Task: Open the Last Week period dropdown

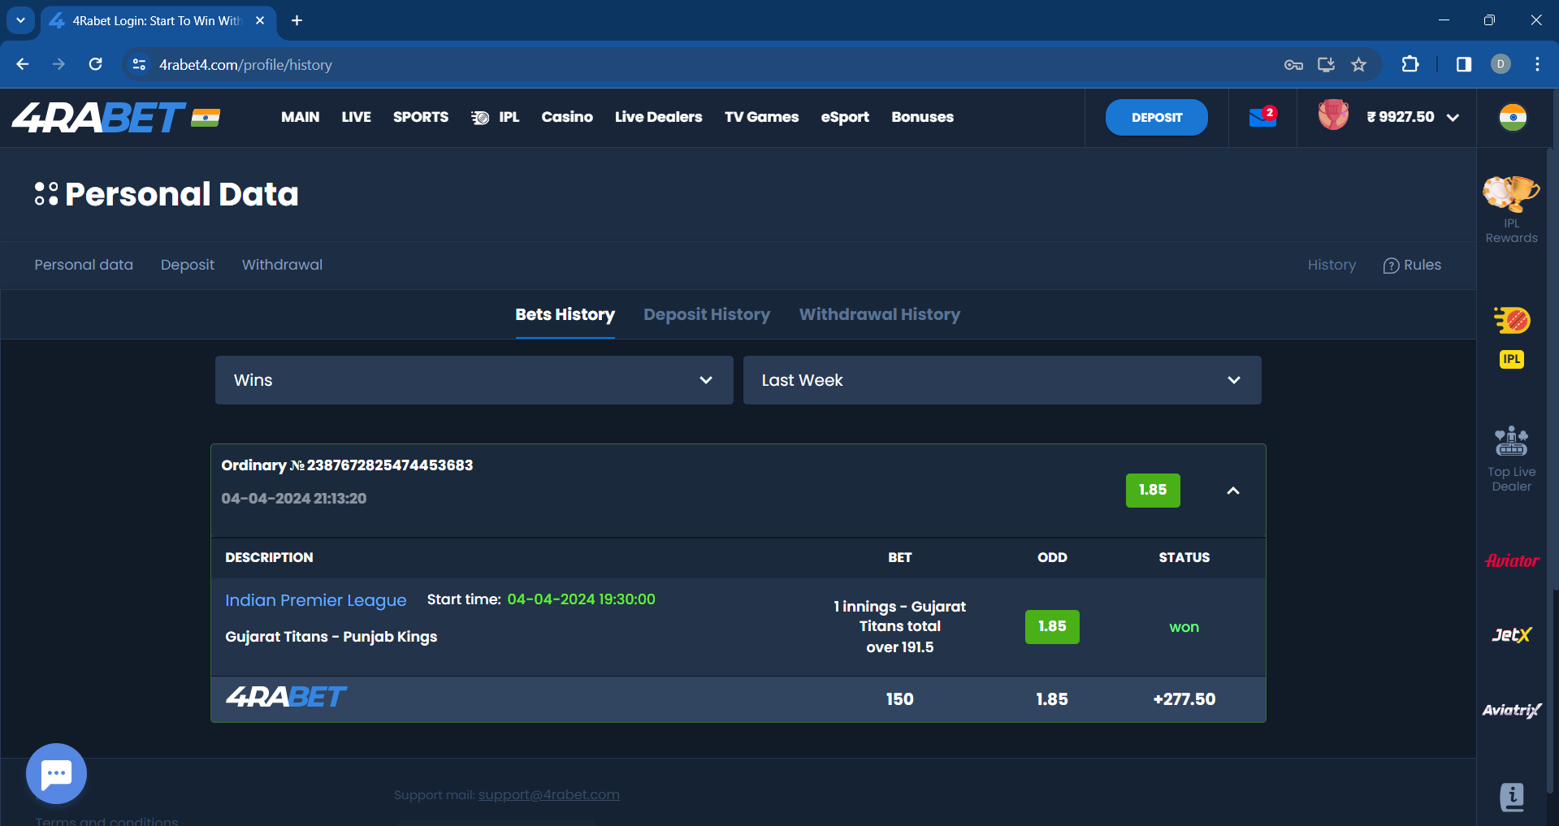Action: 1001,380
